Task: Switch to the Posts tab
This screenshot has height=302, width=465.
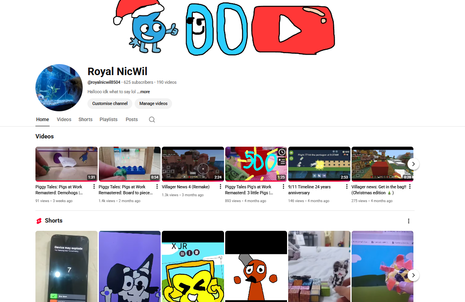Action: point(132,120)
